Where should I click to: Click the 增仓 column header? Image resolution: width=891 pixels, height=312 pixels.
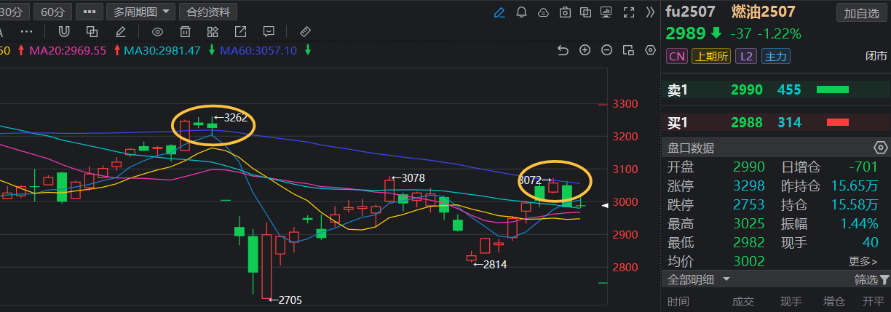(x=833, y=301)
